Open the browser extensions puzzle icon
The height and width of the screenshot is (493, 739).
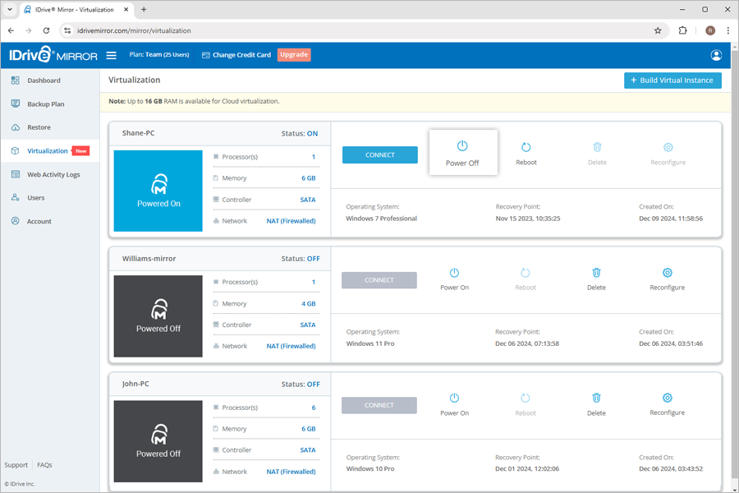click(x=682, y=30)
